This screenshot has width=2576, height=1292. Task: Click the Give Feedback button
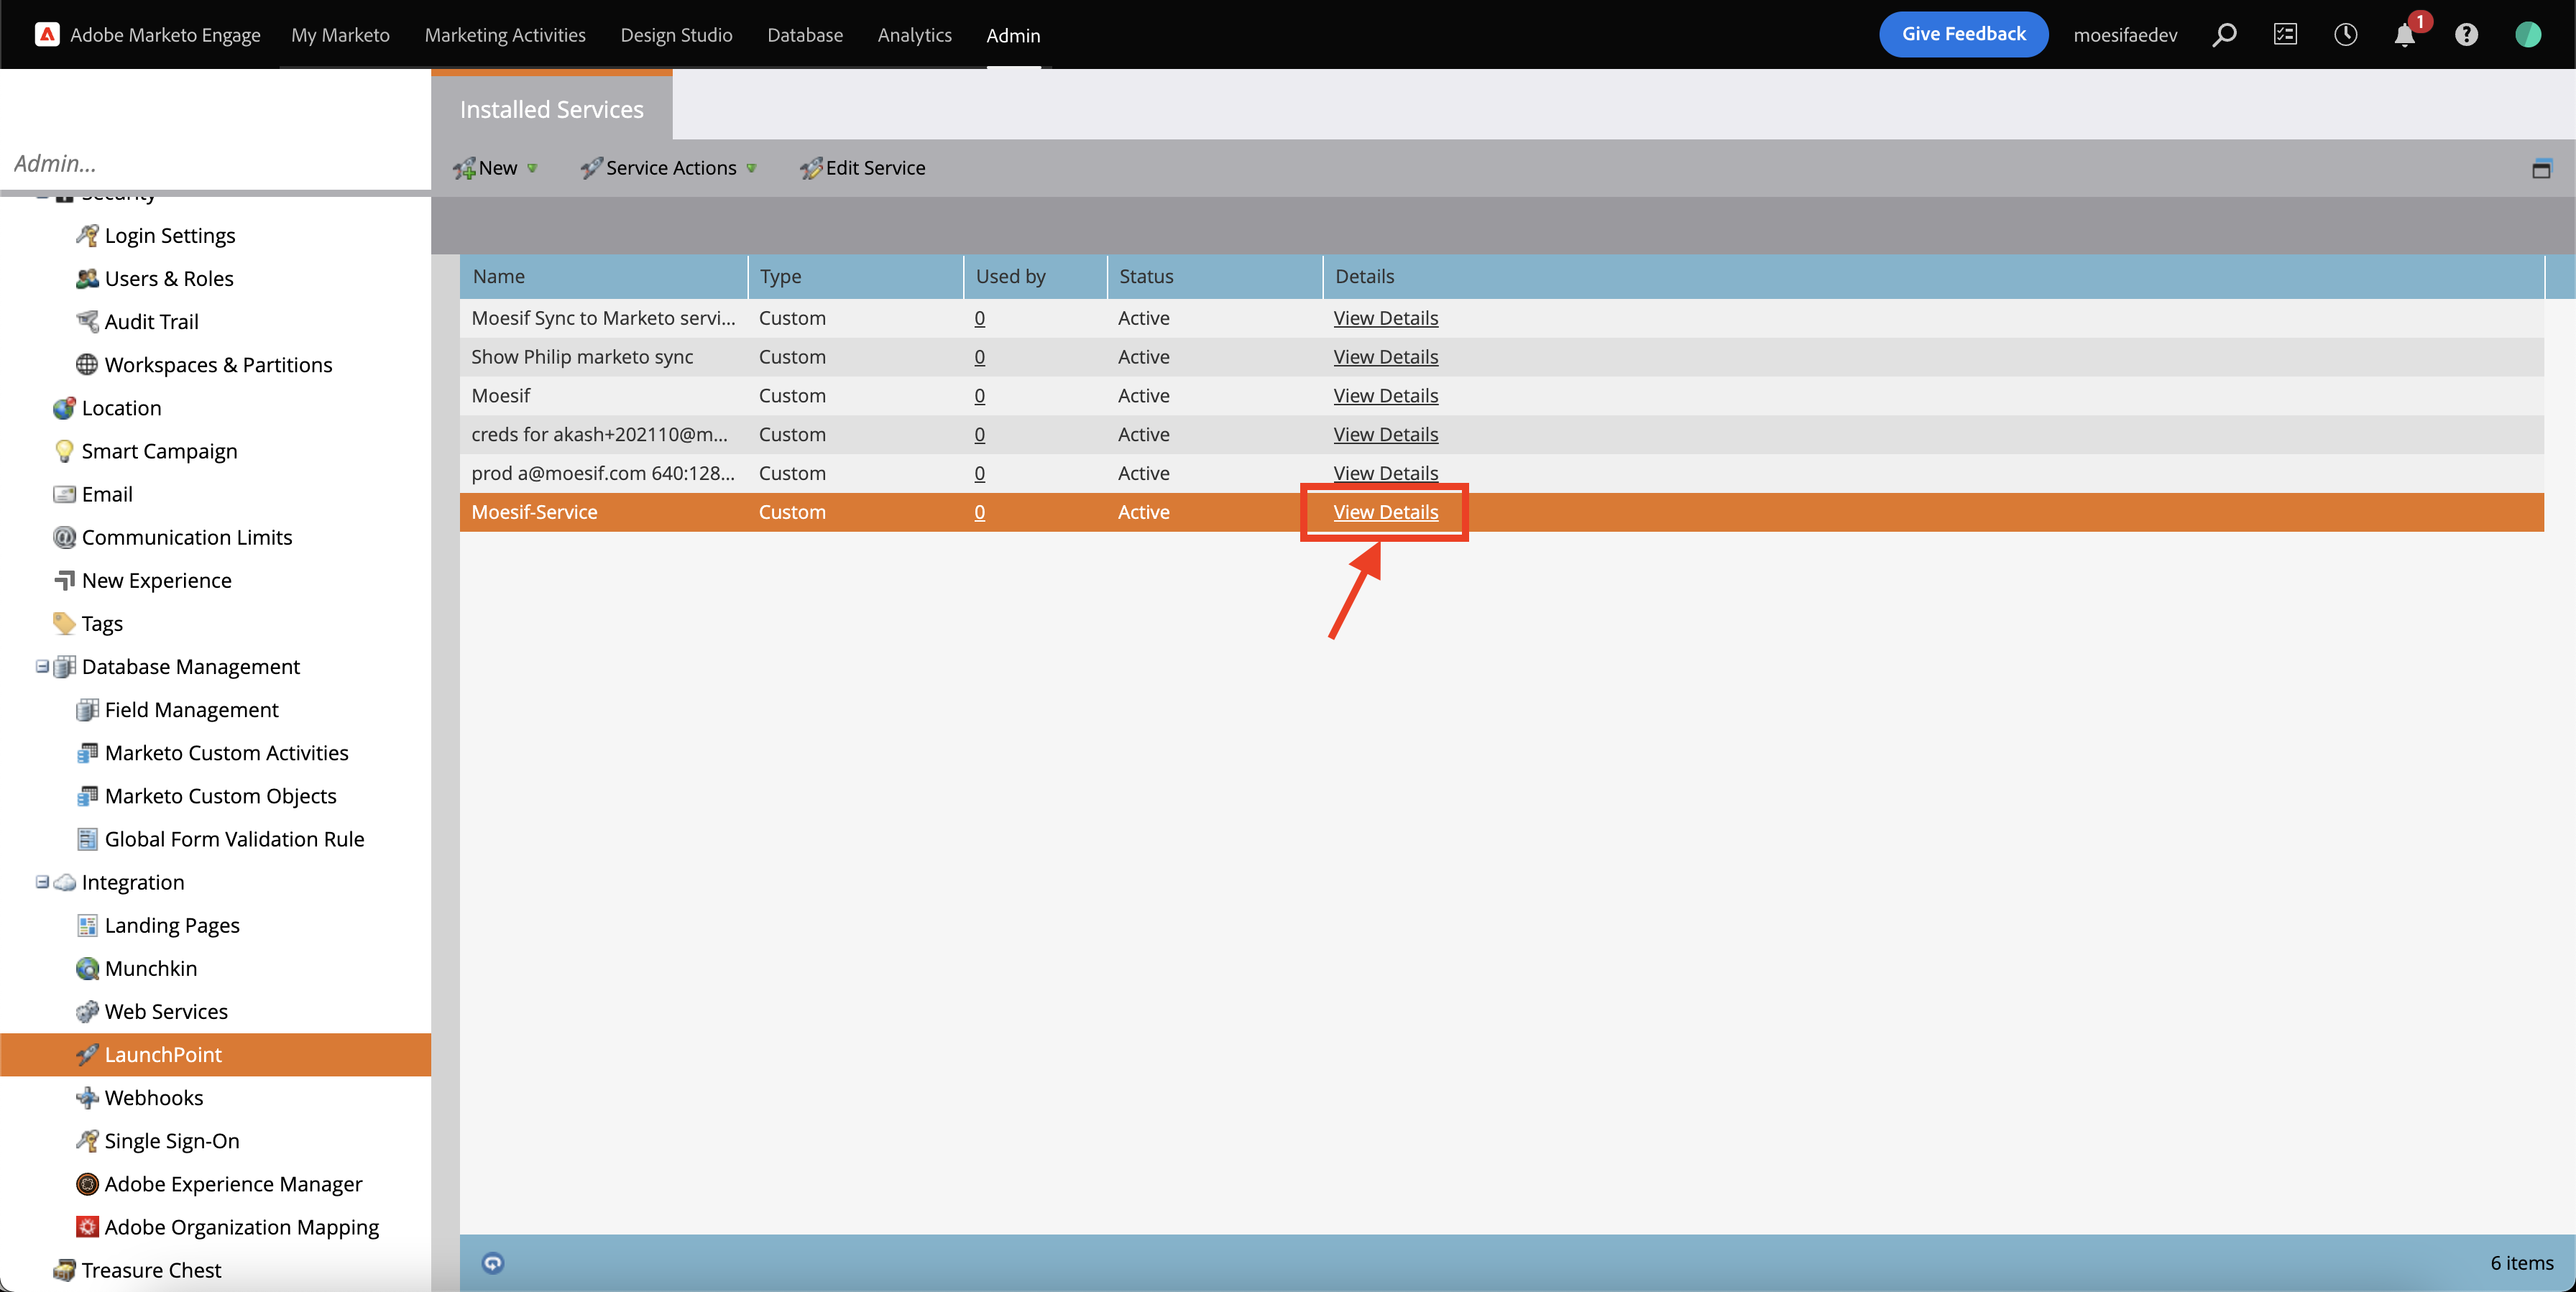1963,34
